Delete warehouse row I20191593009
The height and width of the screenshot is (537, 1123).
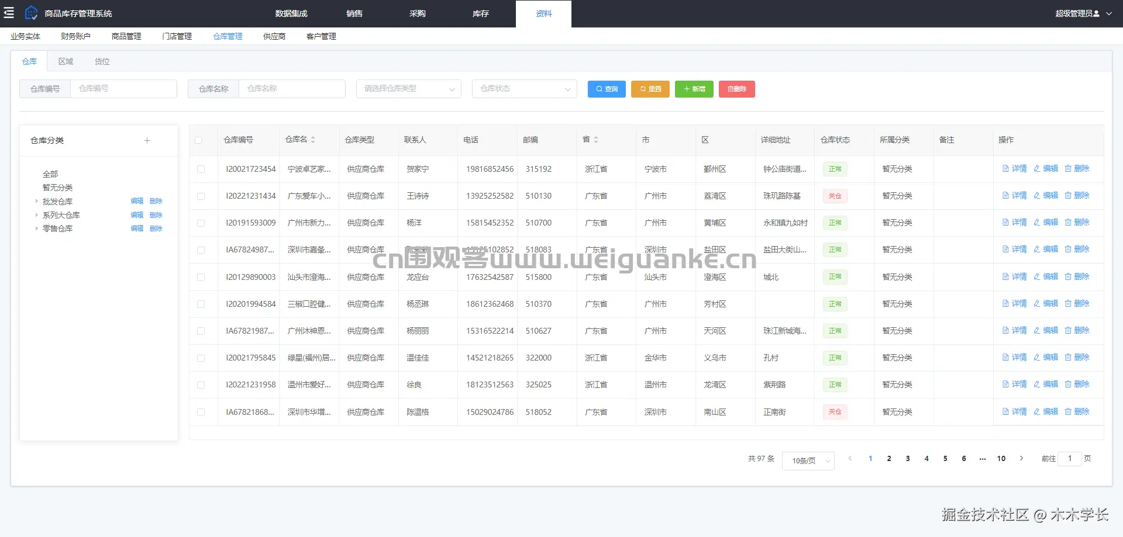[1077, 223]
